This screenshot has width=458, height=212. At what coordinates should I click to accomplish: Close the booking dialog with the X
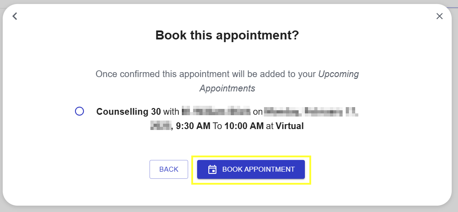tap(439, 16)
